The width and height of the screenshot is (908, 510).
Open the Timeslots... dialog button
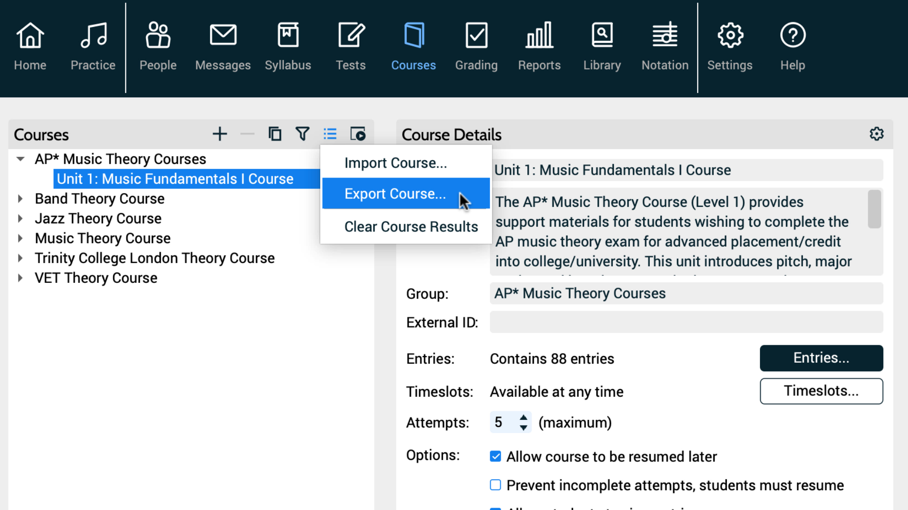coord(821,391)
